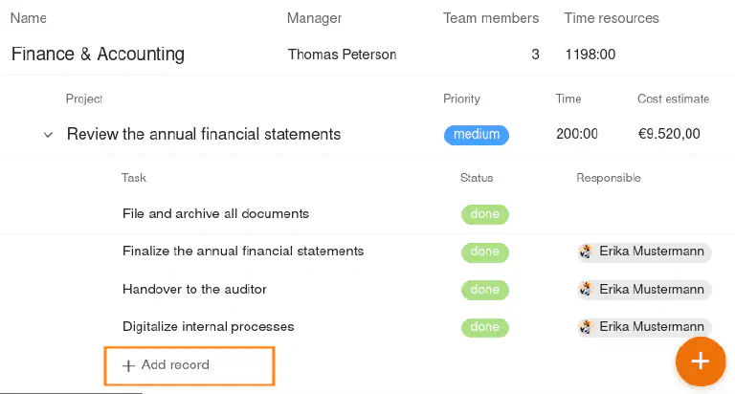Open done status for Finalize annual statements
The width and height of the screenshot is (735, 394).
(x=484, y=252)
